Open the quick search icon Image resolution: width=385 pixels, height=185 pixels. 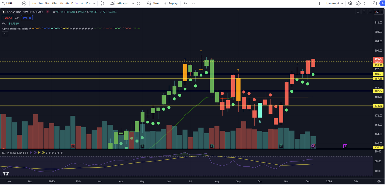(x=350, y=4)
